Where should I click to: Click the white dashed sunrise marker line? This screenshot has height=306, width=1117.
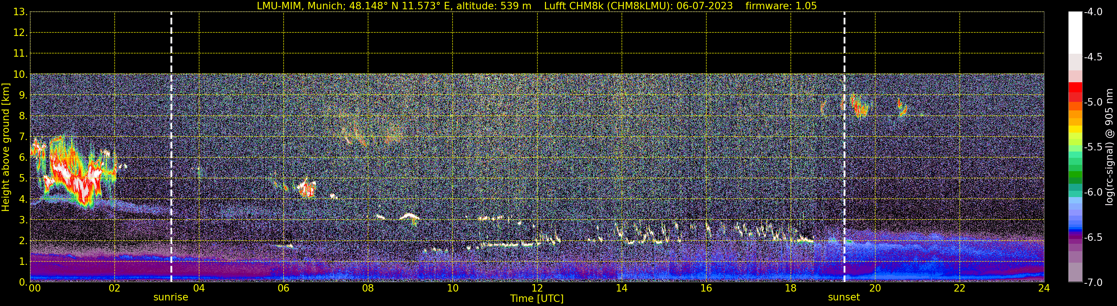(171, 147)
